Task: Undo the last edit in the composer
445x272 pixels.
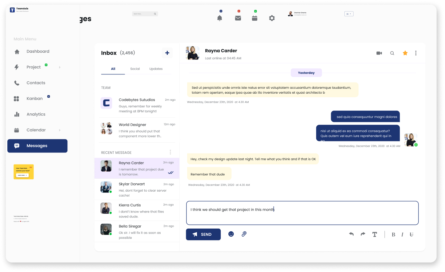Action: click(x=351, y=234)
